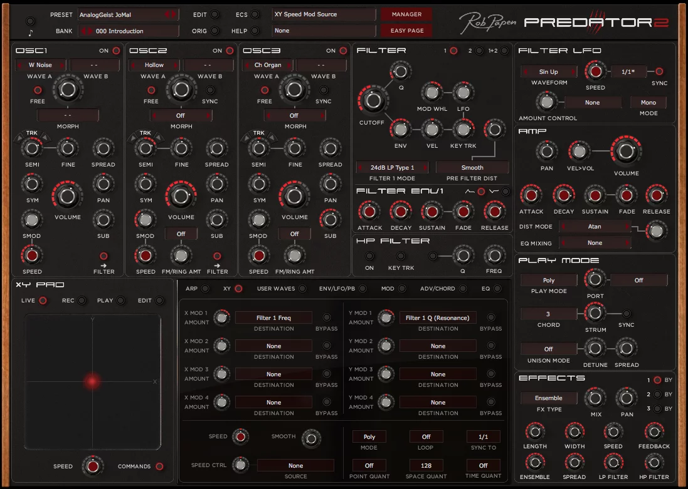Toggle OSC2 ON switch
688x489 pixels.
230,51
